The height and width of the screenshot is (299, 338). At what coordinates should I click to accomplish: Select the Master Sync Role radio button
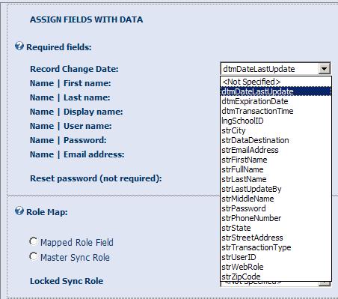pyautogui.click(x=34, y=256)
